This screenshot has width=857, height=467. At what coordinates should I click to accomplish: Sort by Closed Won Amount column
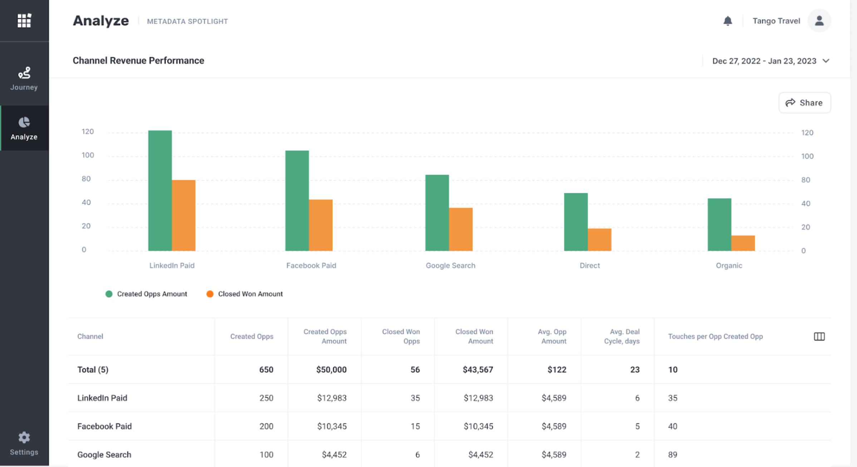coord(474,336)
